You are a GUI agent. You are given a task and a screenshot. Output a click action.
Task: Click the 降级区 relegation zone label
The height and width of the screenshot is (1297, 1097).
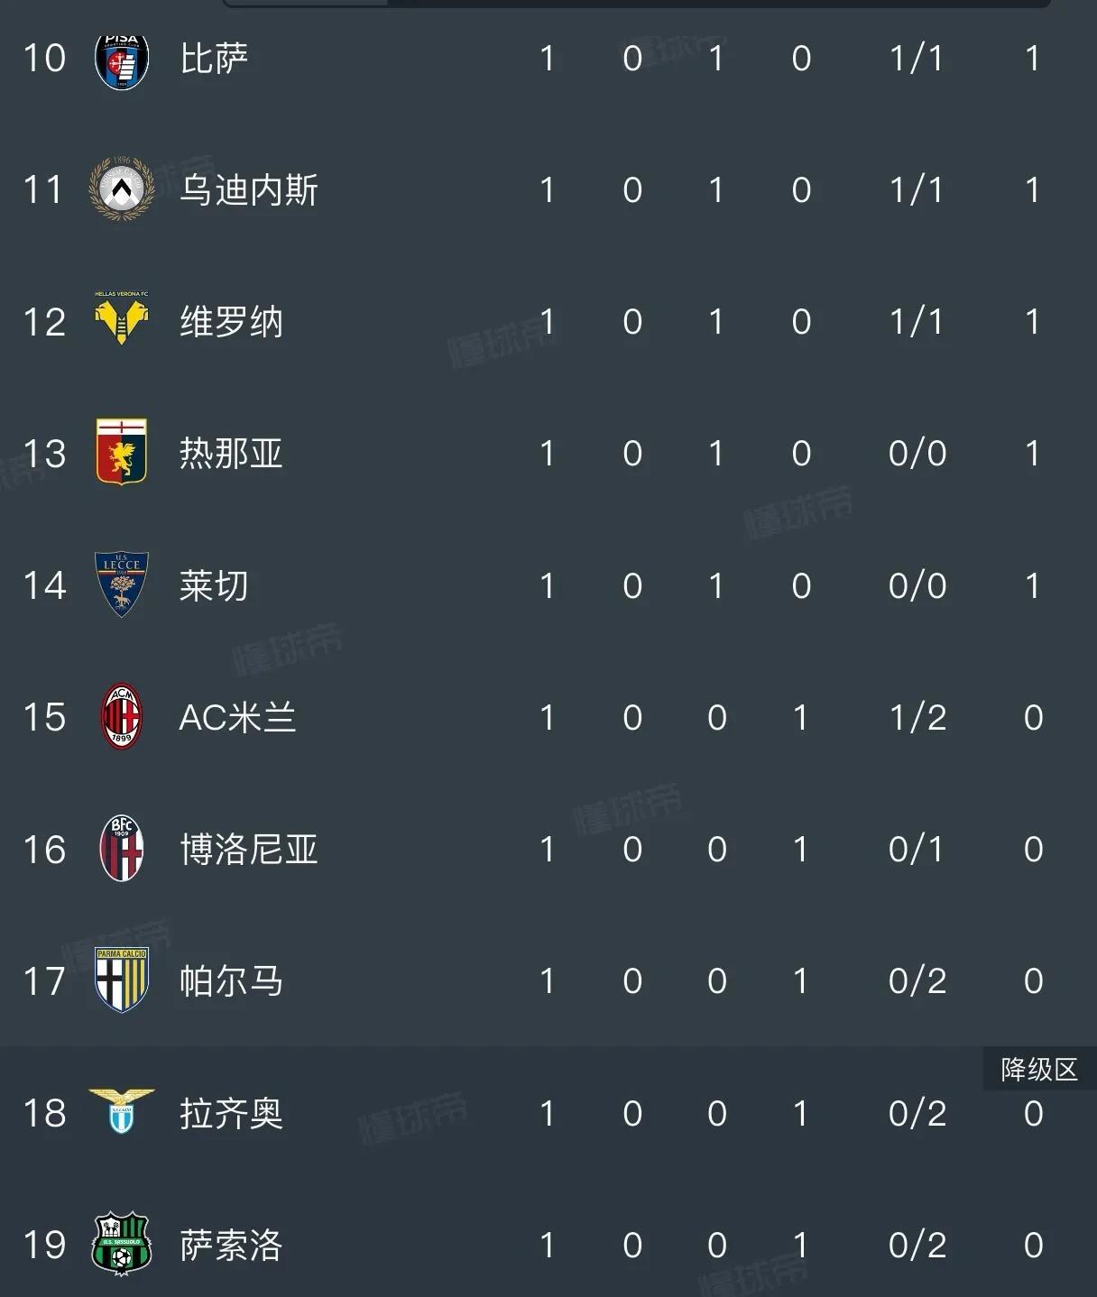click(1039, 1070)
